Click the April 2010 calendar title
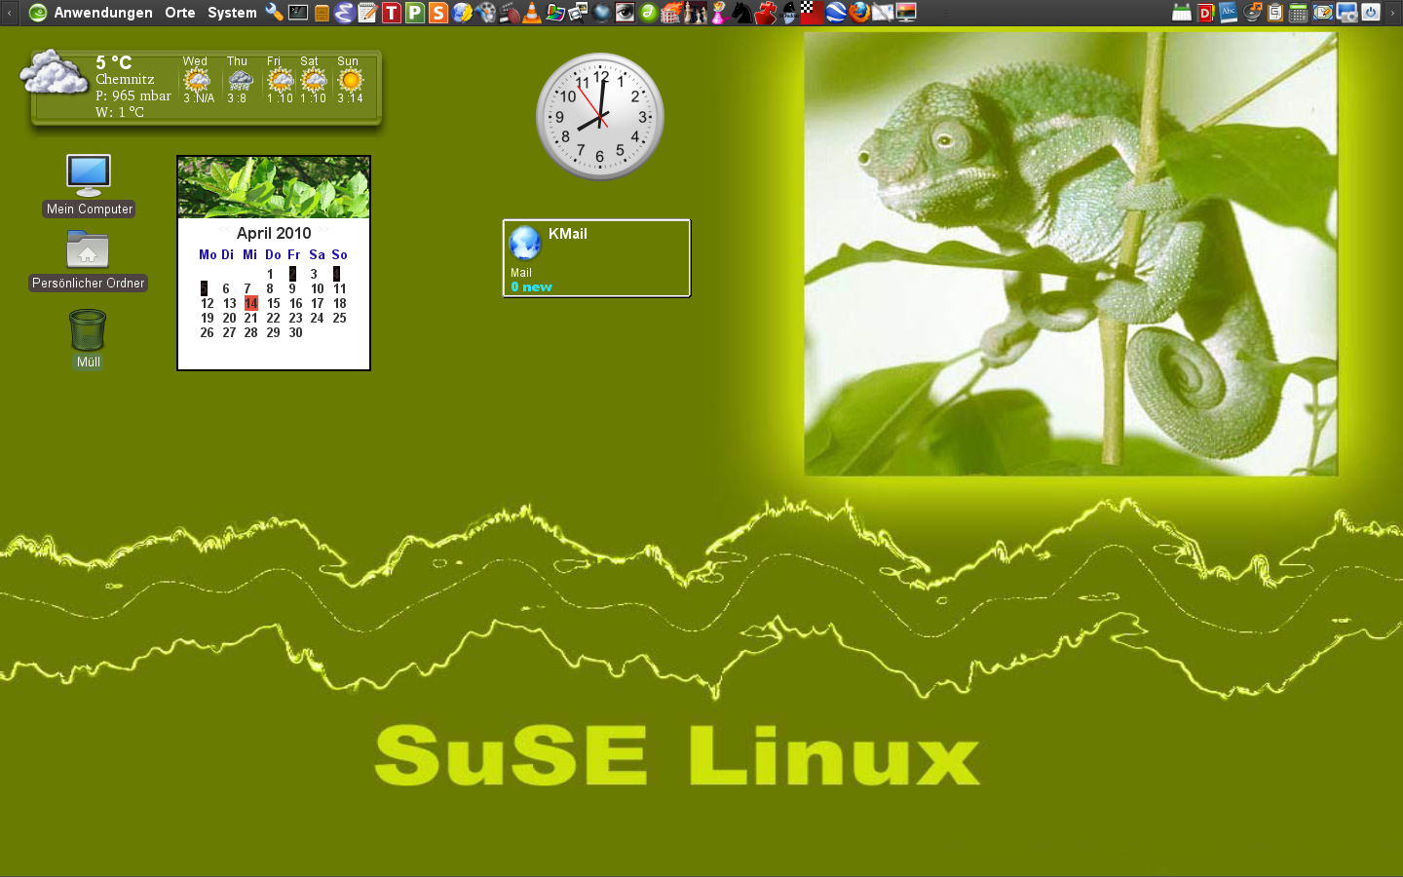The width and height of the screenshot is (1403, 877). point(274,233)
